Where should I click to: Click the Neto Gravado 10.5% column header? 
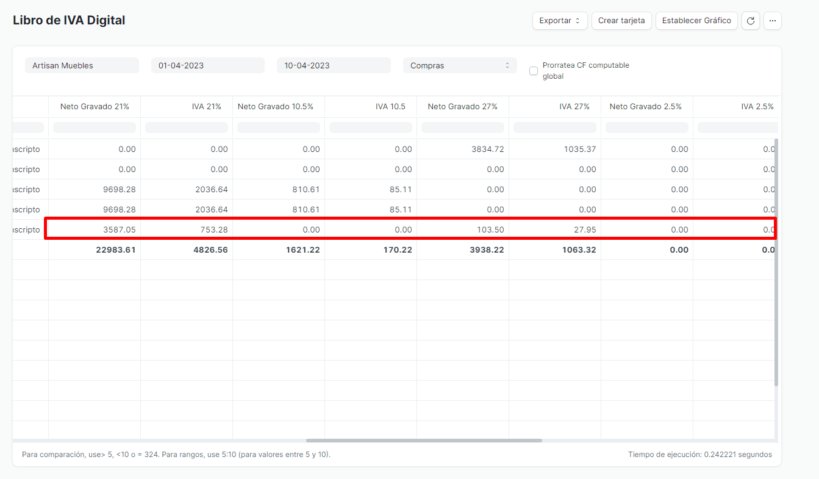[x=279, y=106]
